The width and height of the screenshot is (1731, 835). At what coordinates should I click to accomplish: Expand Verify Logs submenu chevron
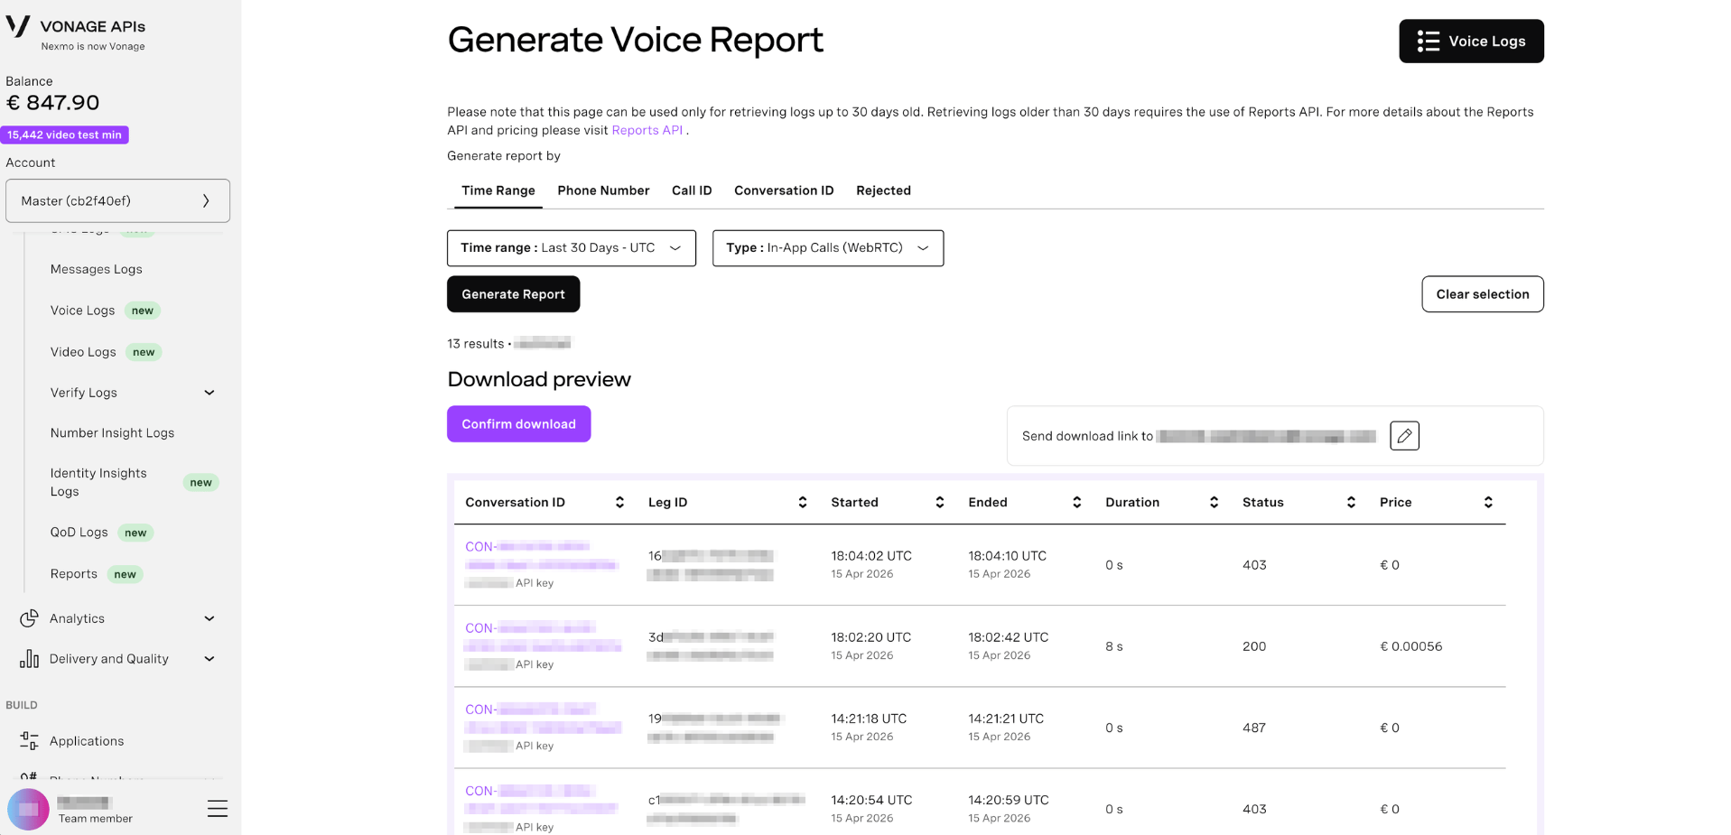click(x=209, y=393)
